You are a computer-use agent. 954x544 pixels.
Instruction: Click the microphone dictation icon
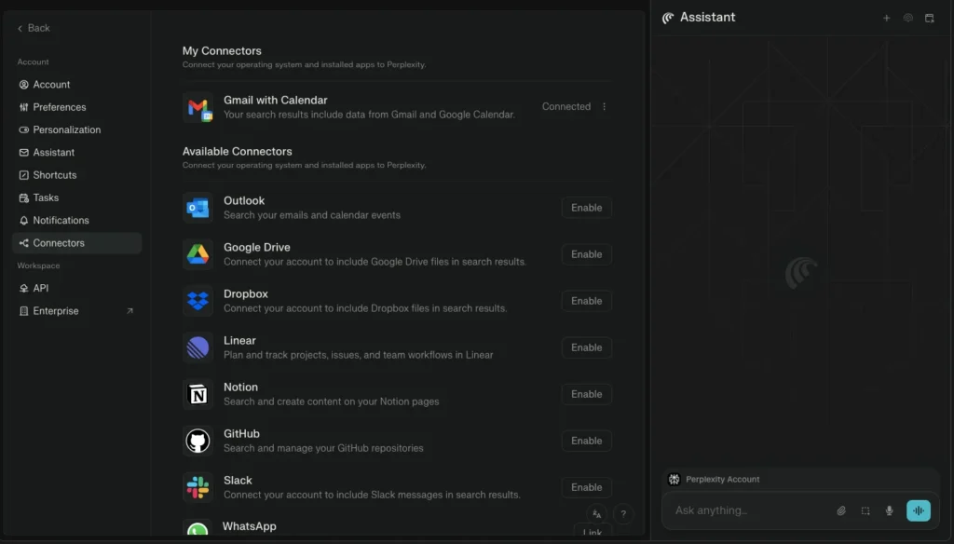[890, 510]
